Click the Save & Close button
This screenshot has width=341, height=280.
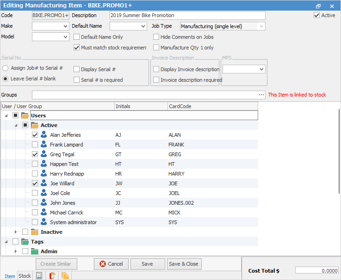184,264
